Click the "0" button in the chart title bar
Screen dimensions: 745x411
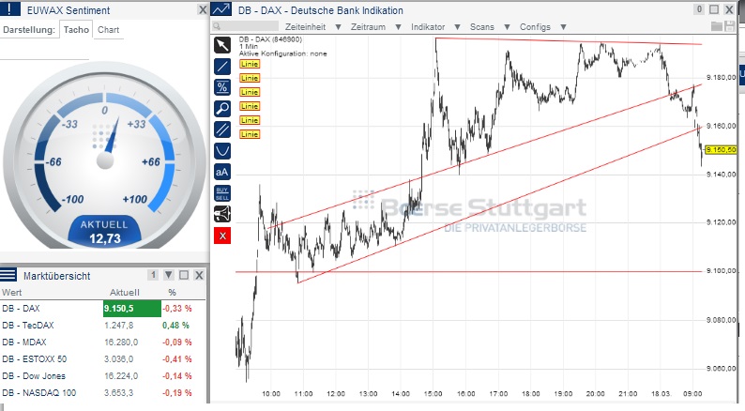click(x=699, y=9)
